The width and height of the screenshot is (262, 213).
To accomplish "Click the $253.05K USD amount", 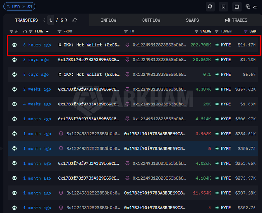I will [x=245, y=163].
